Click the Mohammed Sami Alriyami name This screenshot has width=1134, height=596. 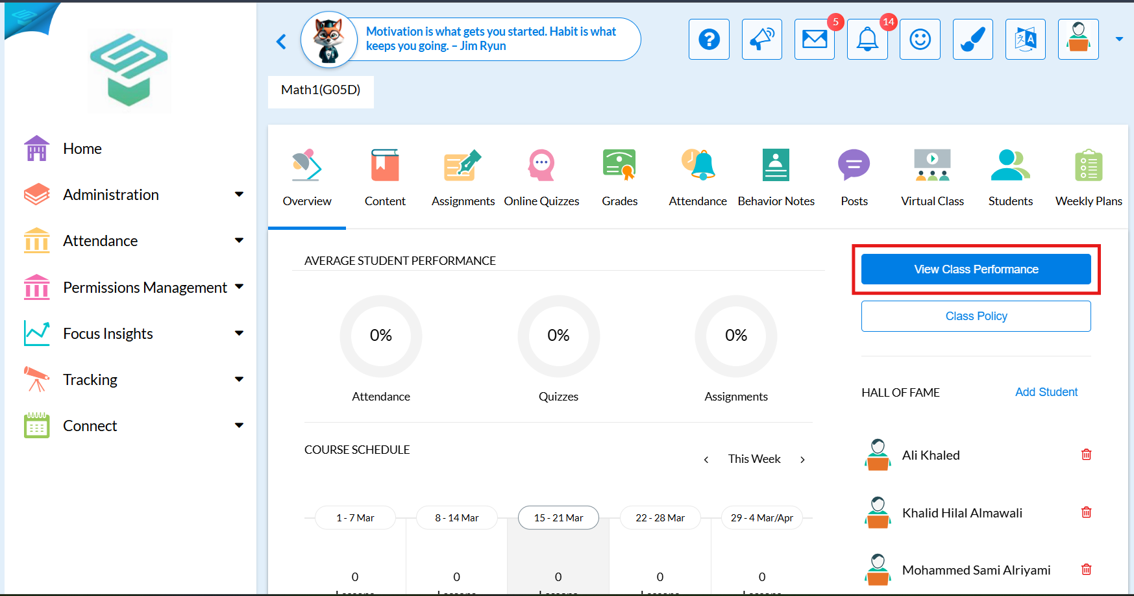(x=976, y=570)
